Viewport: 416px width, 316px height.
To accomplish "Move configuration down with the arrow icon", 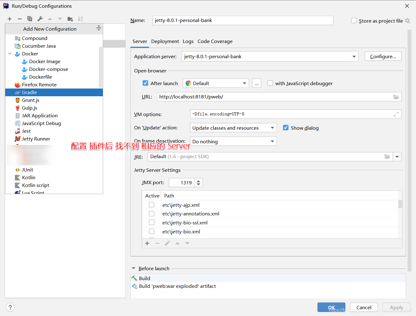I will click(x=60, y=19).
